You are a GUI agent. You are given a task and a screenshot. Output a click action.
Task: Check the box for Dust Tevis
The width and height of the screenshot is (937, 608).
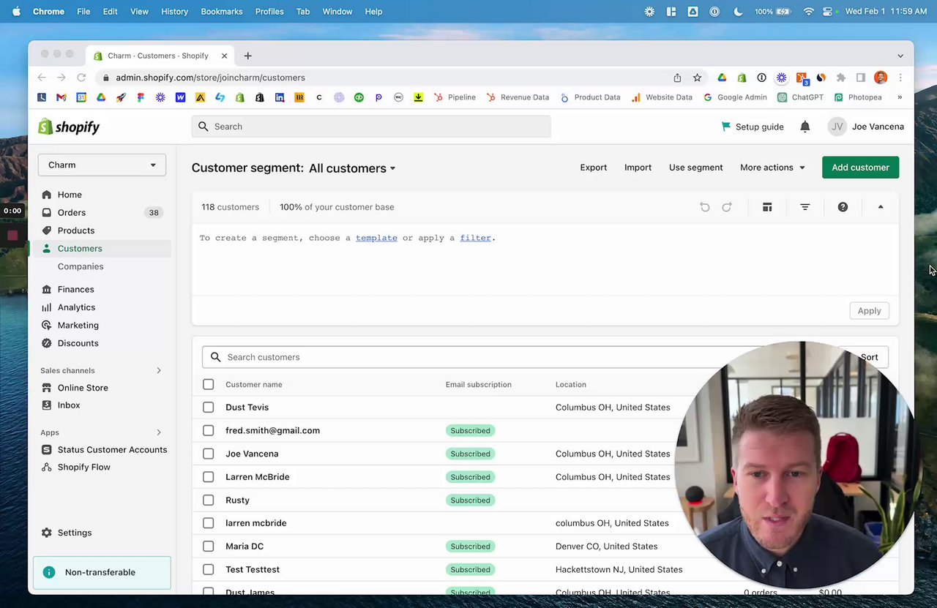209,408
